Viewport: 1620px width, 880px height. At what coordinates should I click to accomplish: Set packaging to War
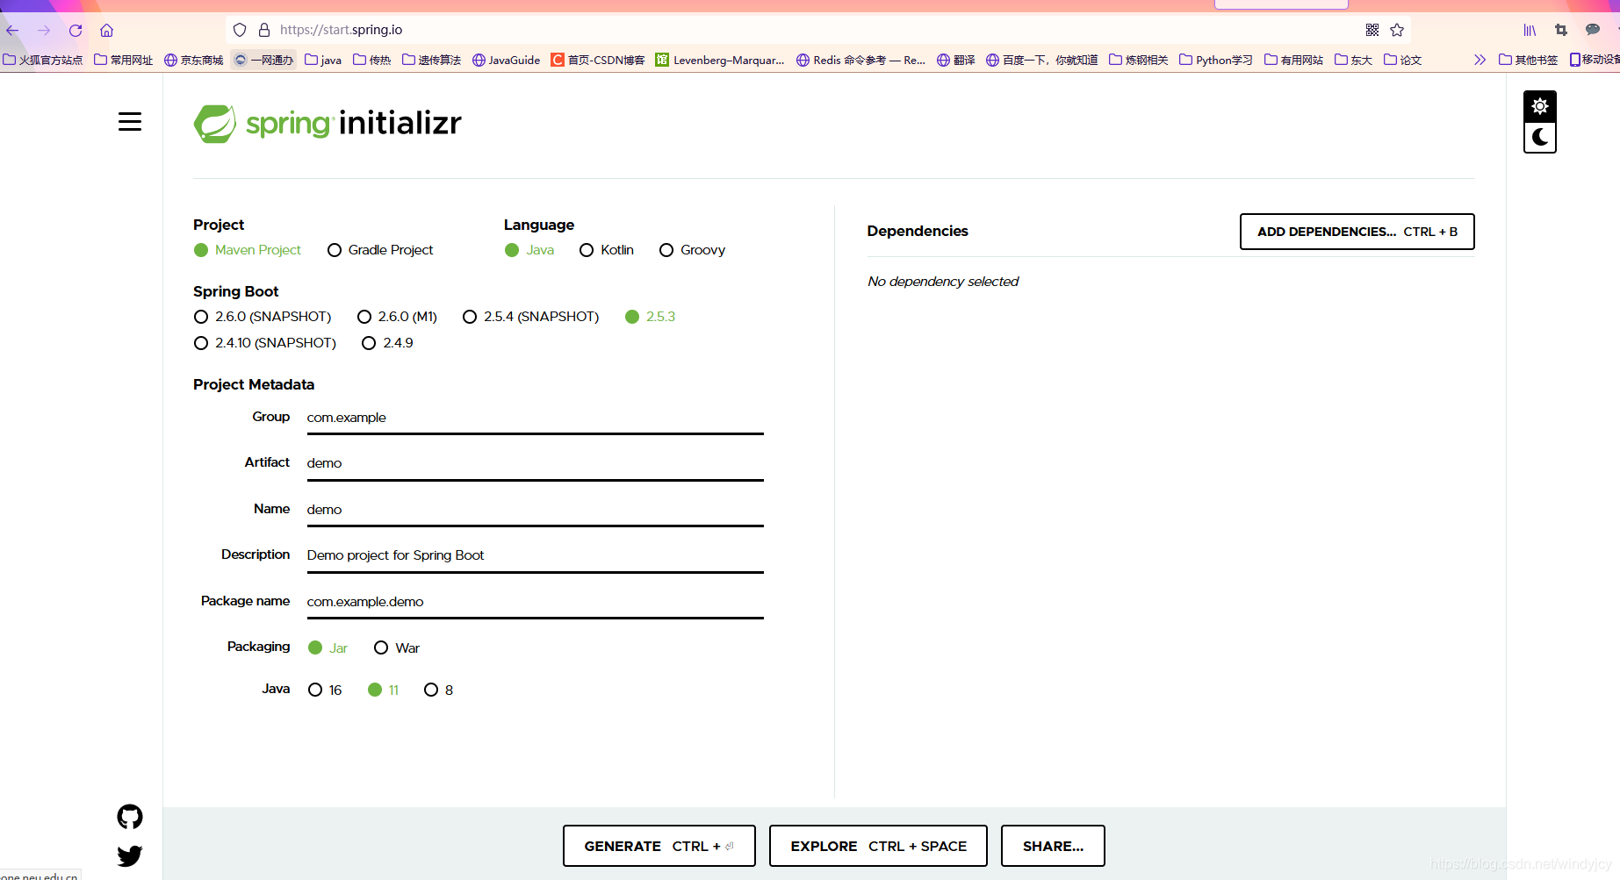pos(397,647)
